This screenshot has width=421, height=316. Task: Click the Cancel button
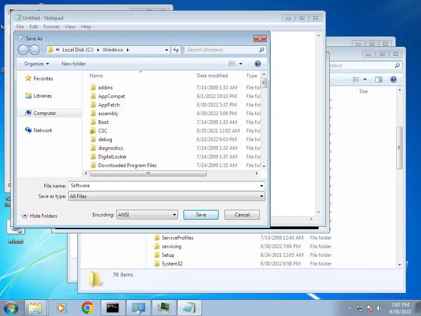[x=242, y=215]
